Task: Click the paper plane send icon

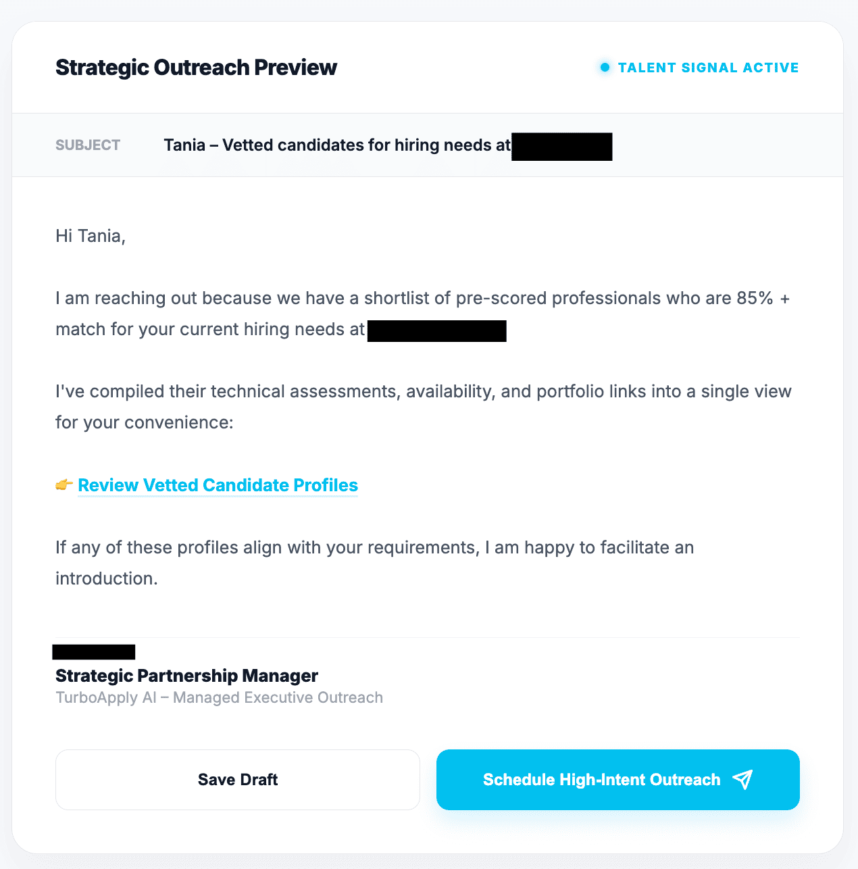Action: pos(742,780)
